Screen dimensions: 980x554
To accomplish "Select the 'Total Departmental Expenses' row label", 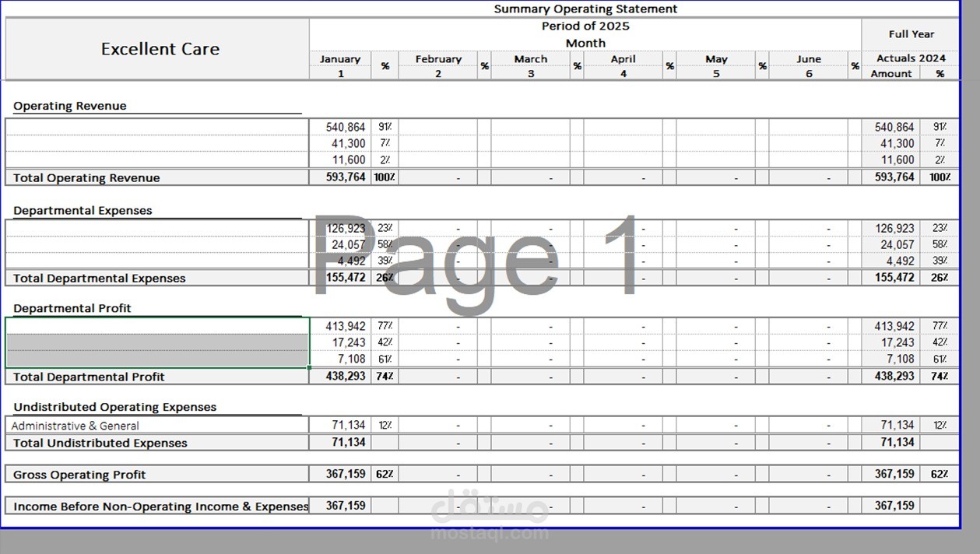I will click(100, 279).
